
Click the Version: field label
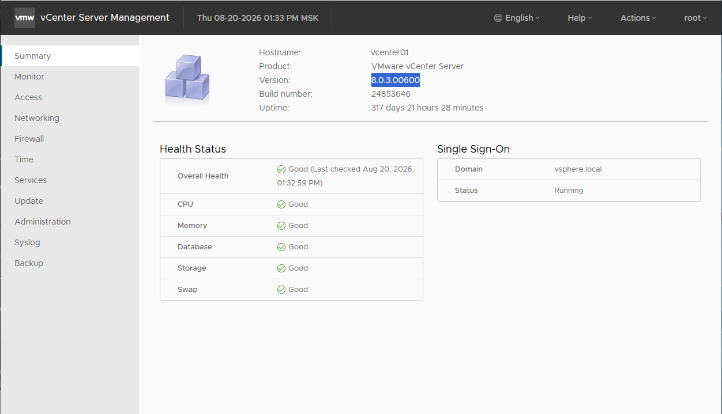(x=275, y=80)
